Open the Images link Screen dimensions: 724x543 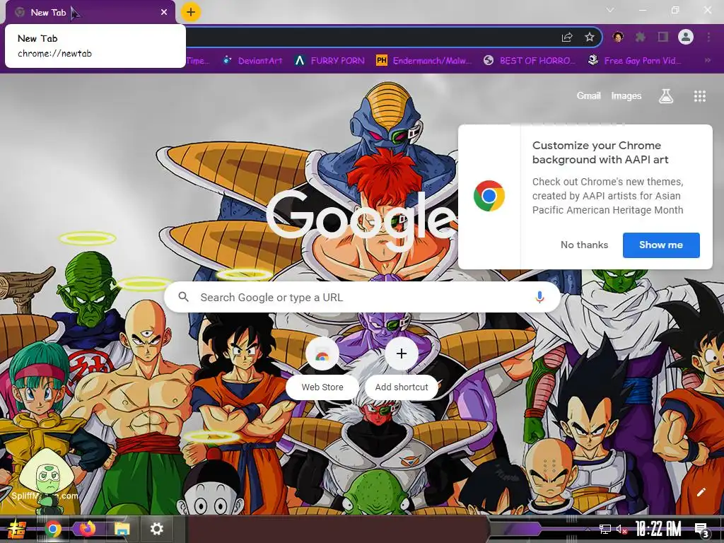pyautogui.click(x=626, y=95)
